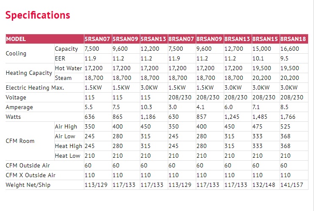Select the watts value 636
The height and width of the screenshot is (211, 314).
pyautogui.click(x=89, y=117)
